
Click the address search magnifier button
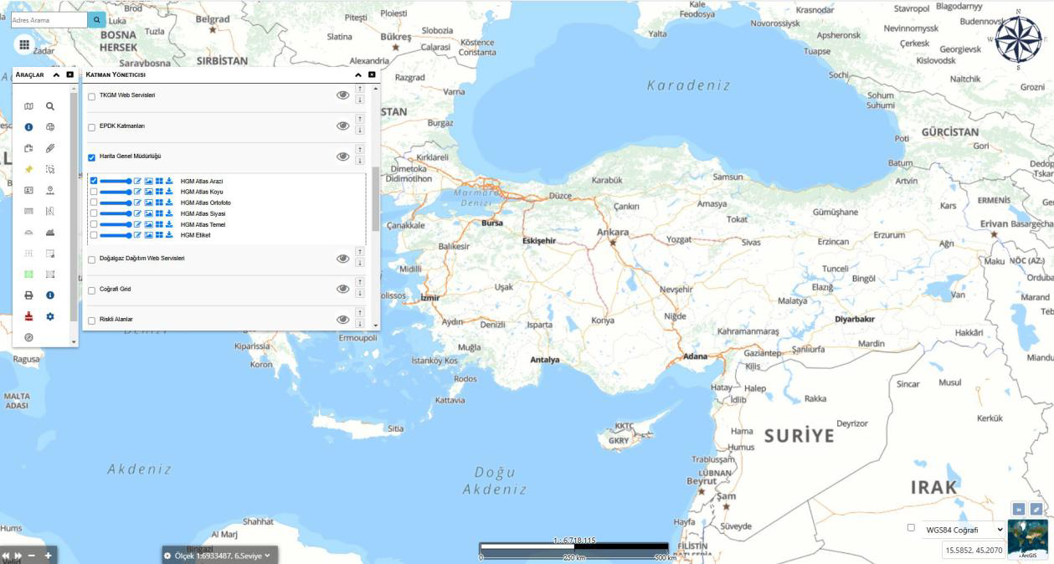click(x=97, y=19)
